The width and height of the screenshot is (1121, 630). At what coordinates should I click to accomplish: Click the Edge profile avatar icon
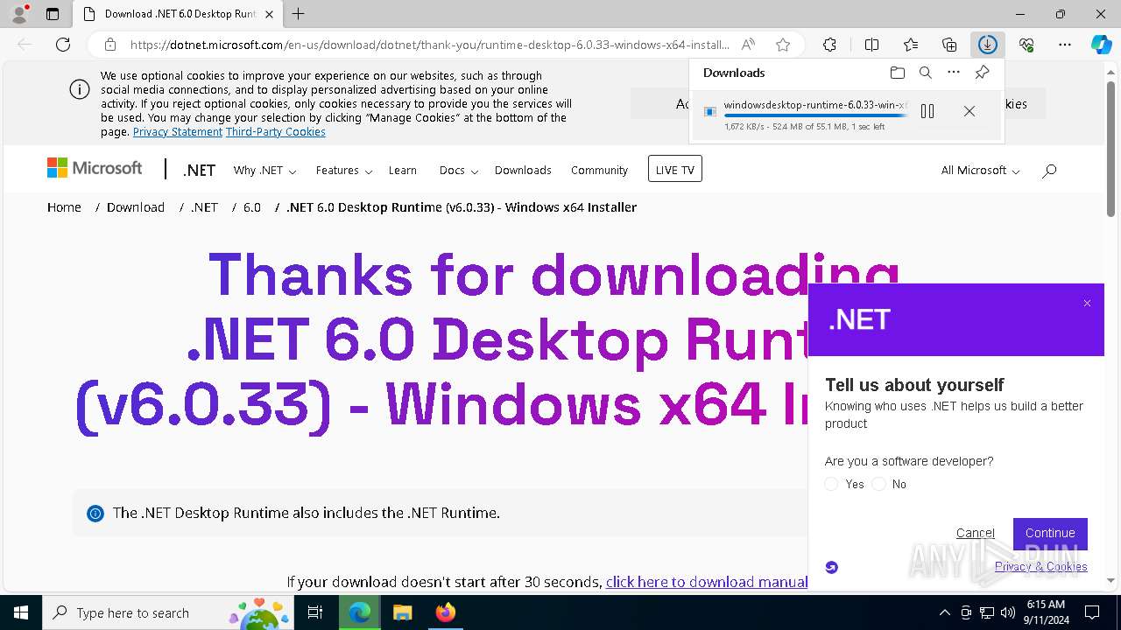[19, 14]
